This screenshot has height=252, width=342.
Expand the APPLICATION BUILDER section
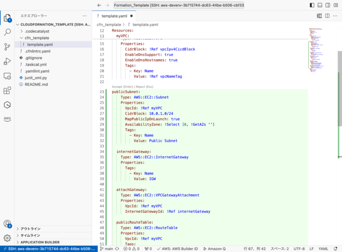point(53,242)
